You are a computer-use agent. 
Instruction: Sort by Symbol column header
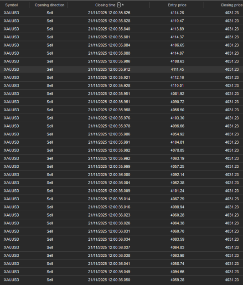click(x=11, y=5)
